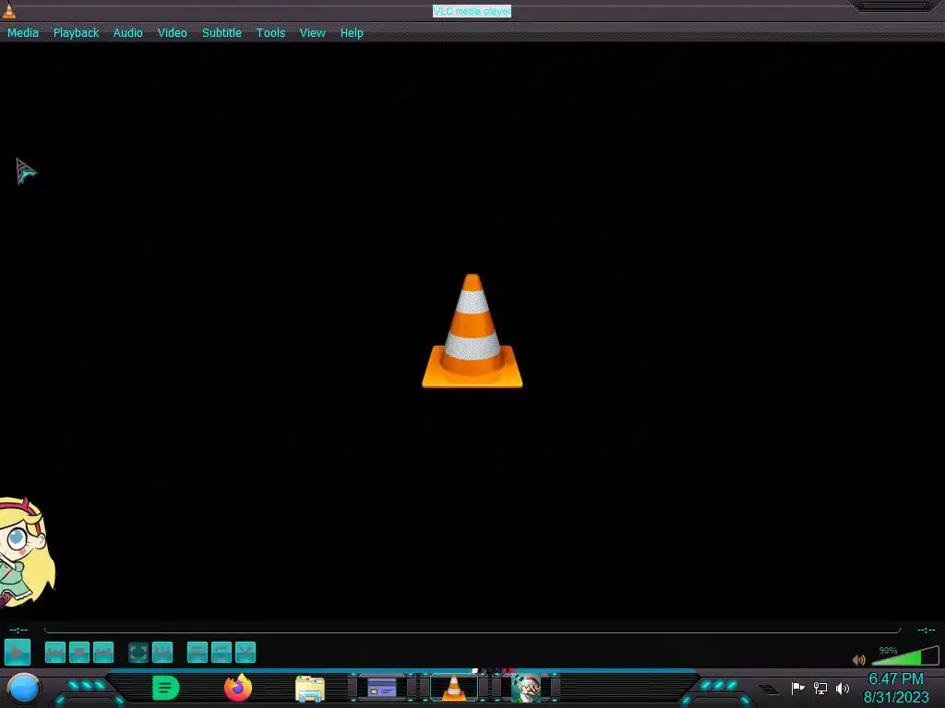
Task: Open system volume tray icon
Action: [843, 688]
